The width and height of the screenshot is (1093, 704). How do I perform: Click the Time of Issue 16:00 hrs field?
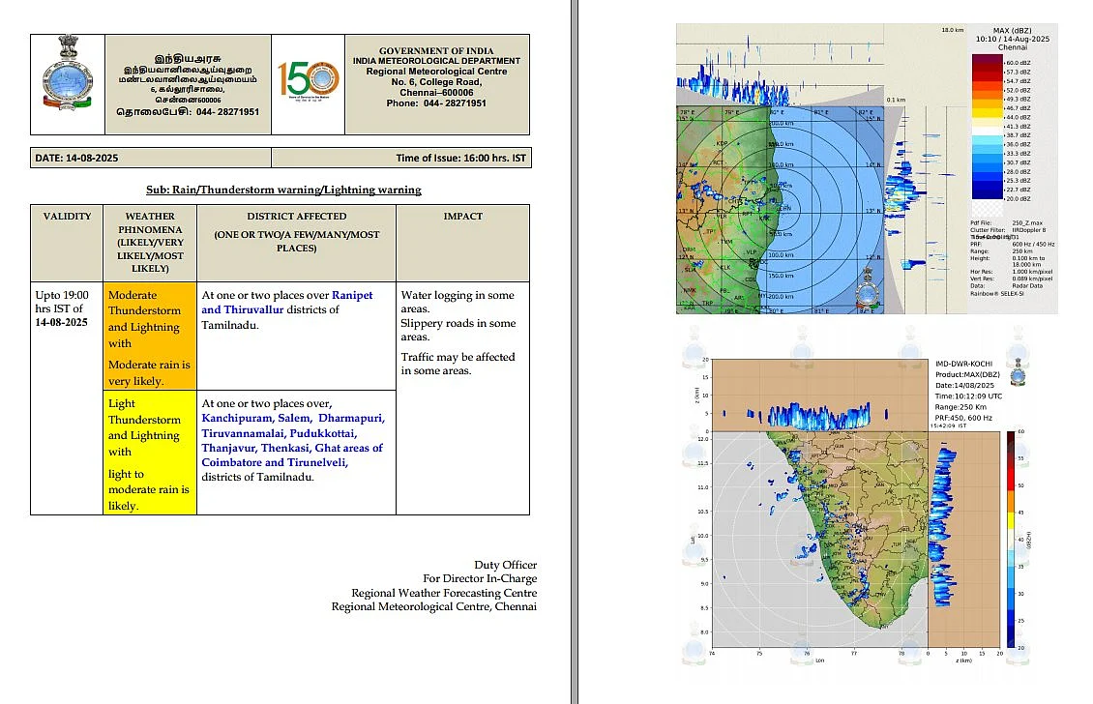401,158
